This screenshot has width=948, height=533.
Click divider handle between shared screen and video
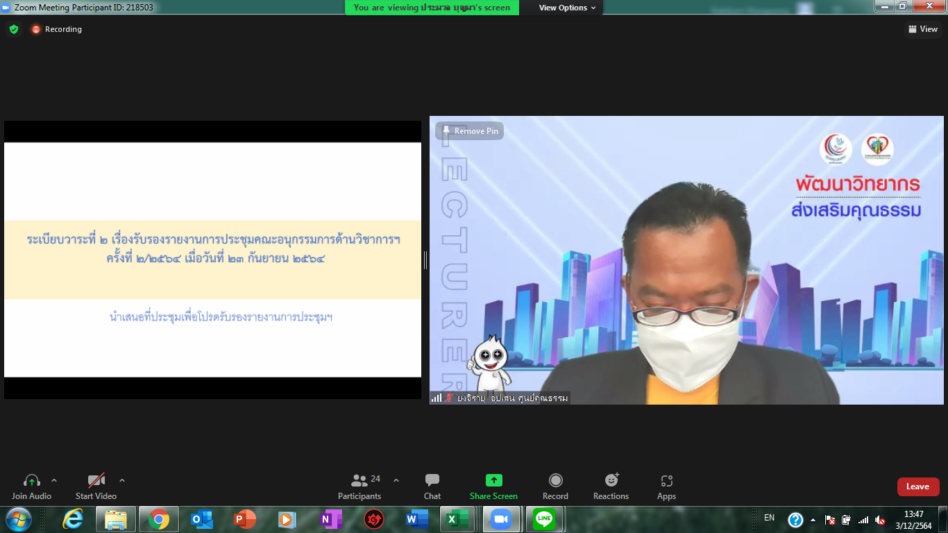425,260
